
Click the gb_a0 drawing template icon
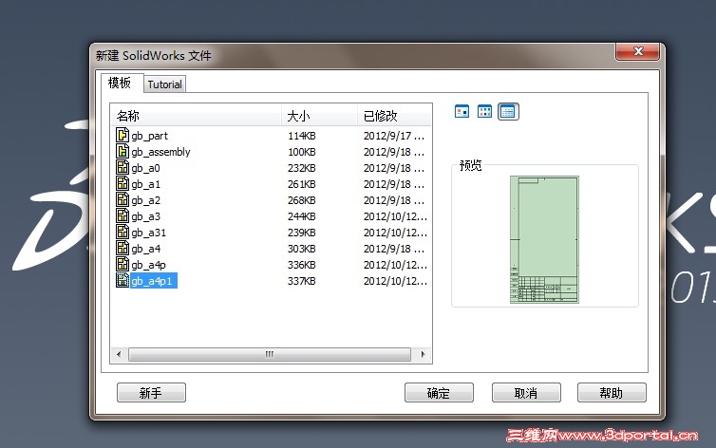122,167
